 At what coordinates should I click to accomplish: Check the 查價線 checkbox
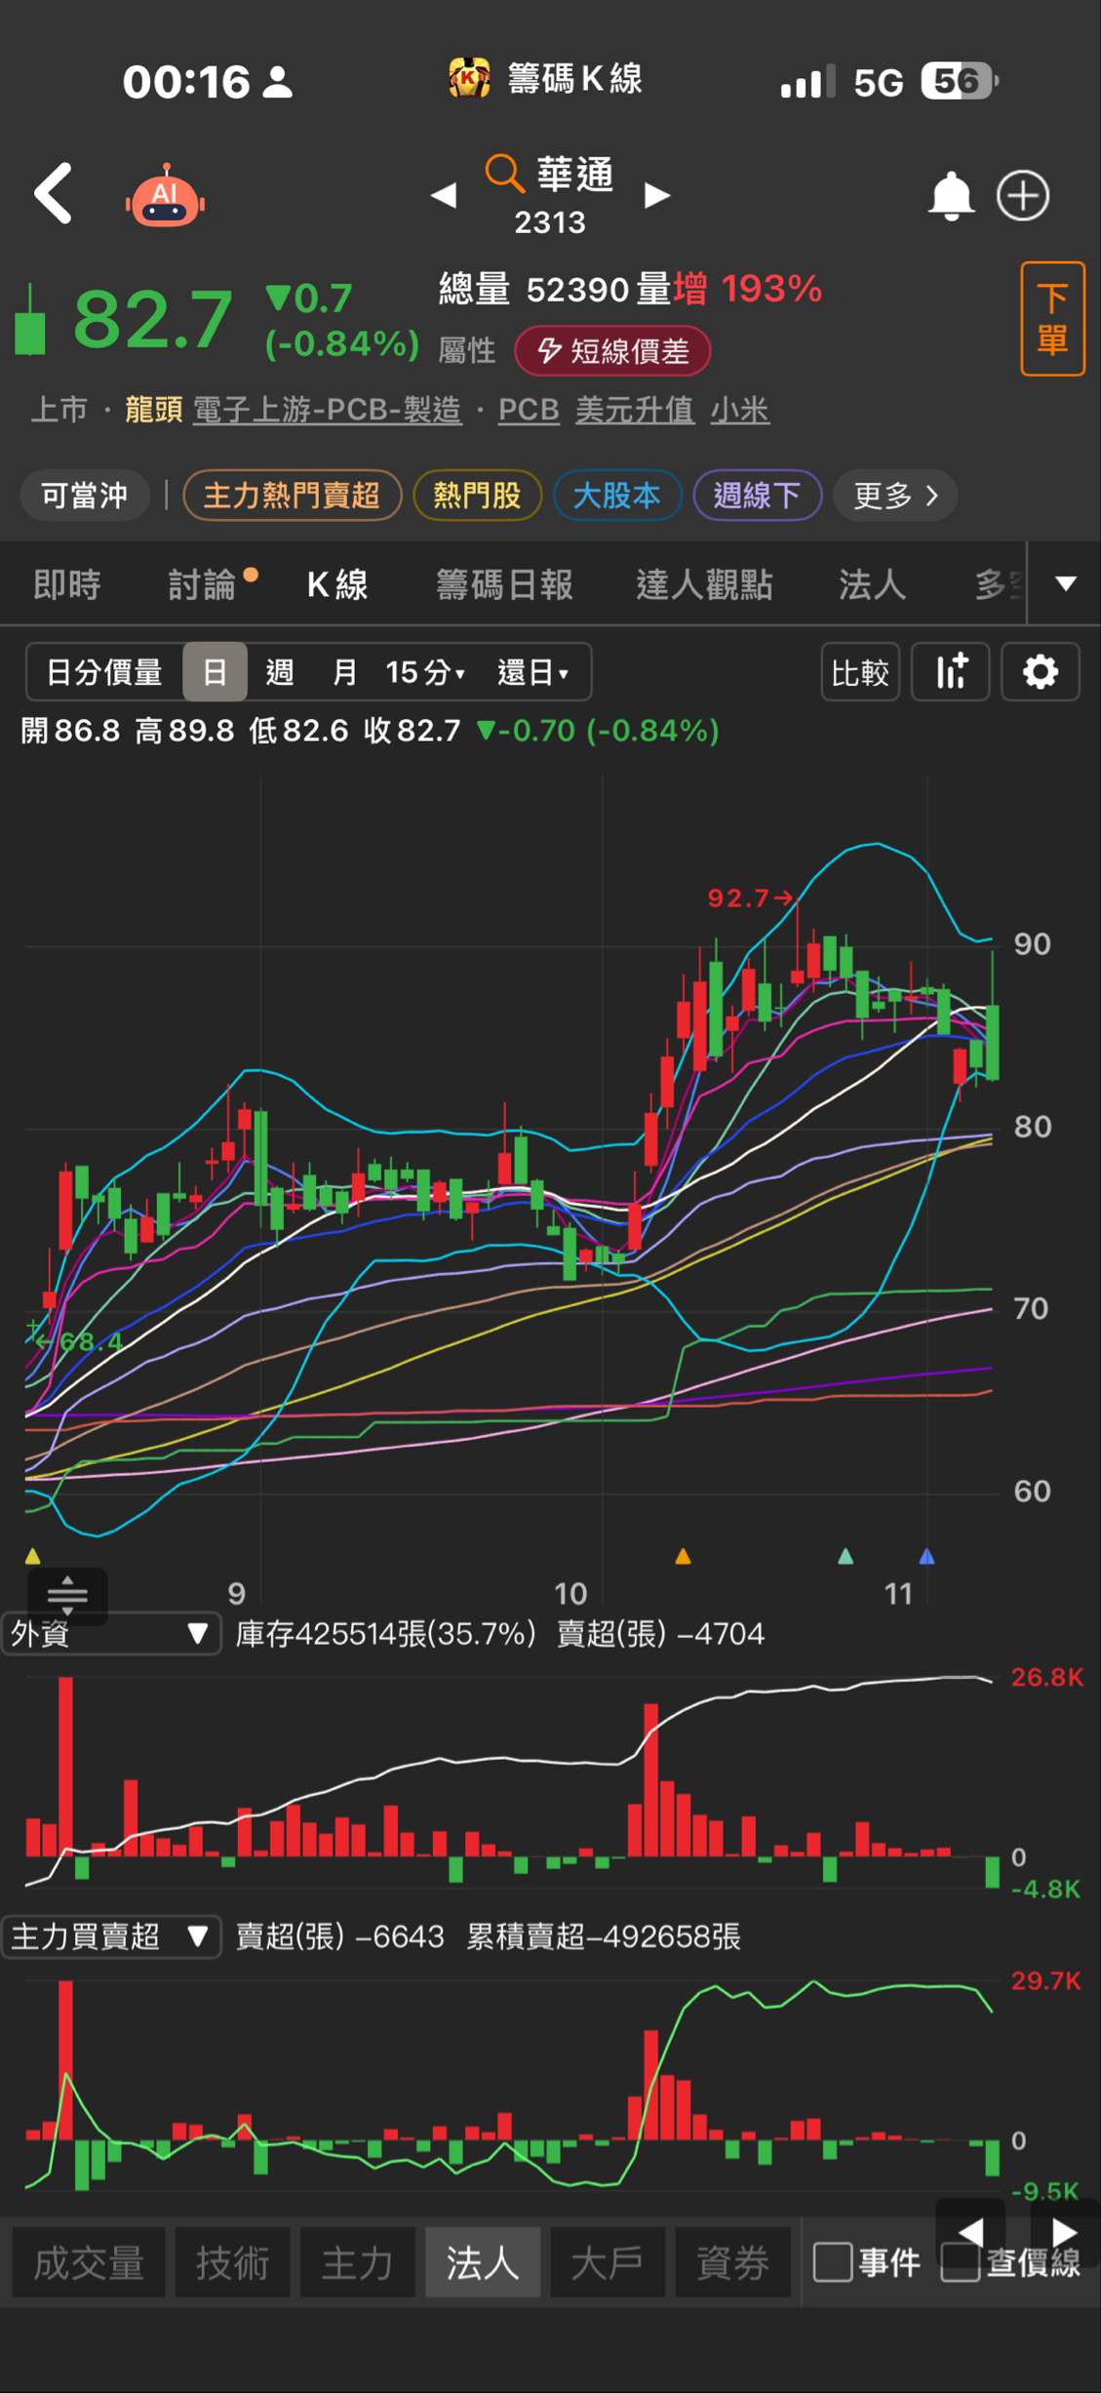click(x=960, y=2260)
